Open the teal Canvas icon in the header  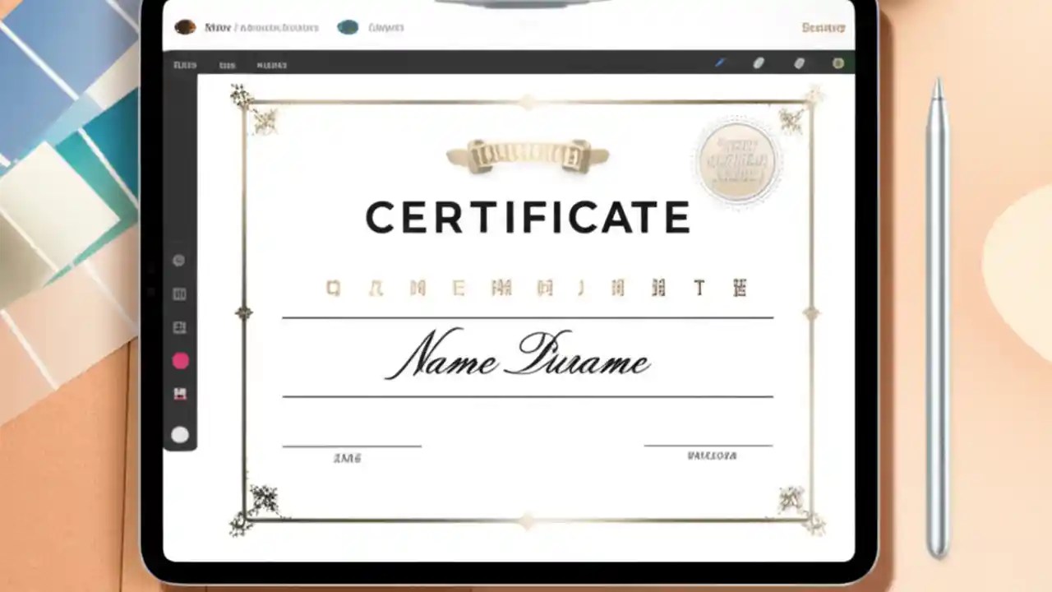(x=348, y=26)
